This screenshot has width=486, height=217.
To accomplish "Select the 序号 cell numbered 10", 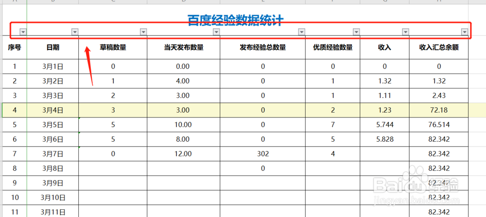I will pos(15,198).
